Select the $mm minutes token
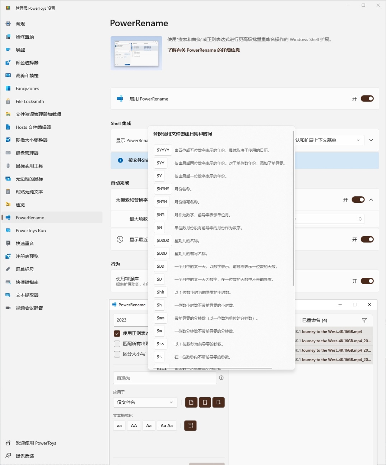 [161, 318]
